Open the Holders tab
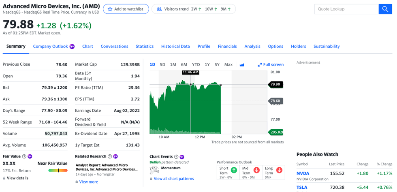 tap(299, 46)
